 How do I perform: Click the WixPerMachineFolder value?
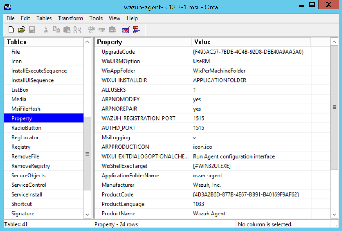click(x=219, y=71)
